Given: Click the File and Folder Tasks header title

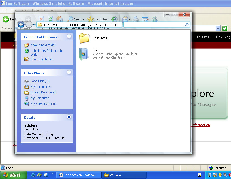Looking at the screenshot, I should point(41,37).
